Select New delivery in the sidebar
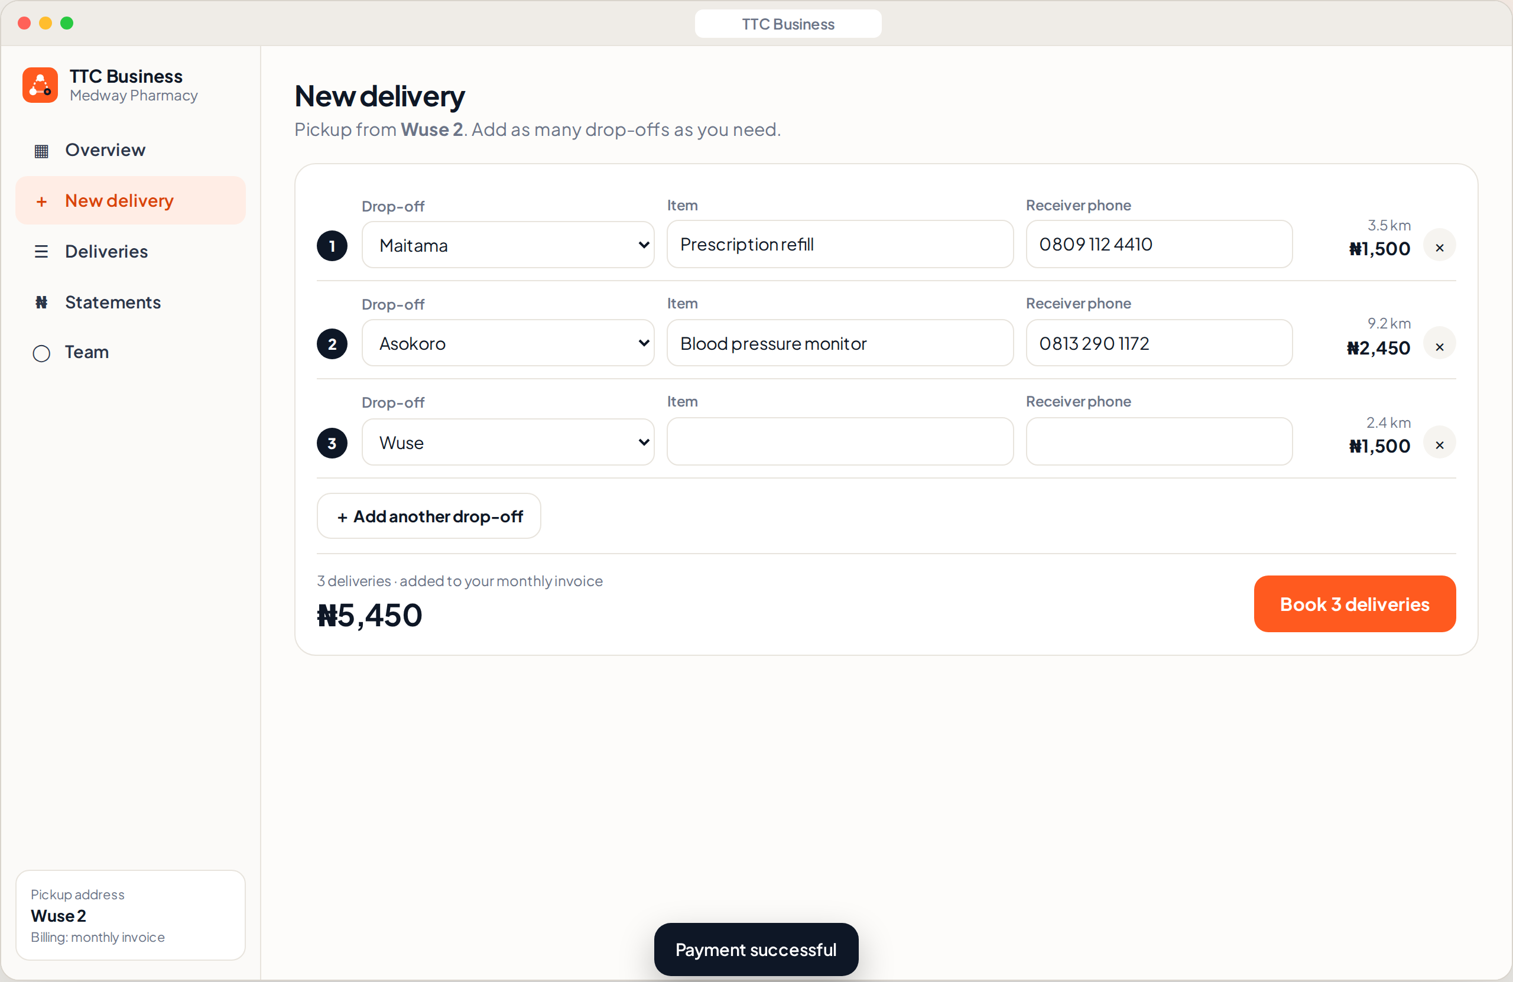The image size is (1513, 982). pos(131,201)
